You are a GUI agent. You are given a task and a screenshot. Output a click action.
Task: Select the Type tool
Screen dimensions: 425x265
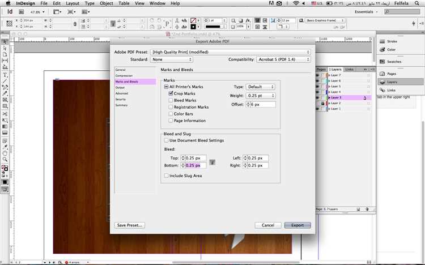[x=5, y=75]
